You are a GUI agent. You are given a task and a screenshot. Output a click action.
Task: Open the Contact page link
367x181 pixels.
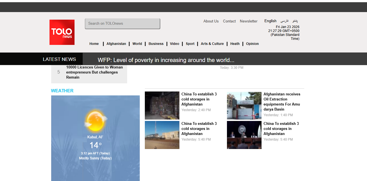point(229,21)
